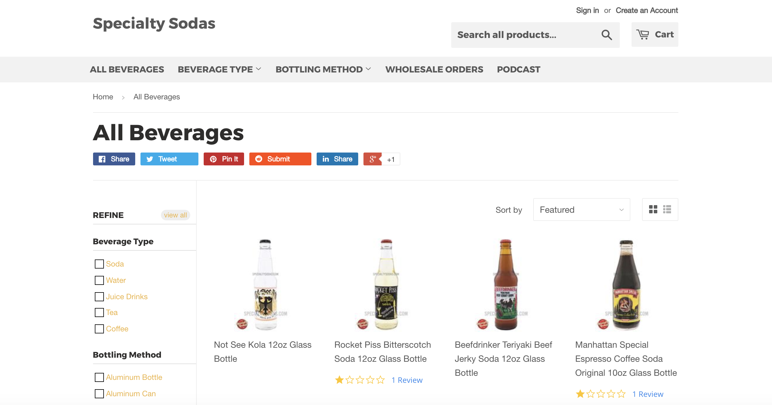
Task: Share the page on LinkedIn
Action: point(337,159)
